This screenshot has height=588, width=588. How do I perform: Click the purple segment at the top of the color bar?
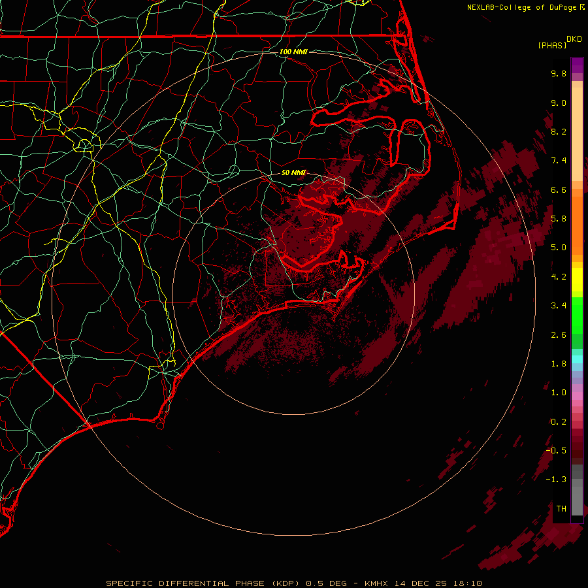tap(577, 65)
